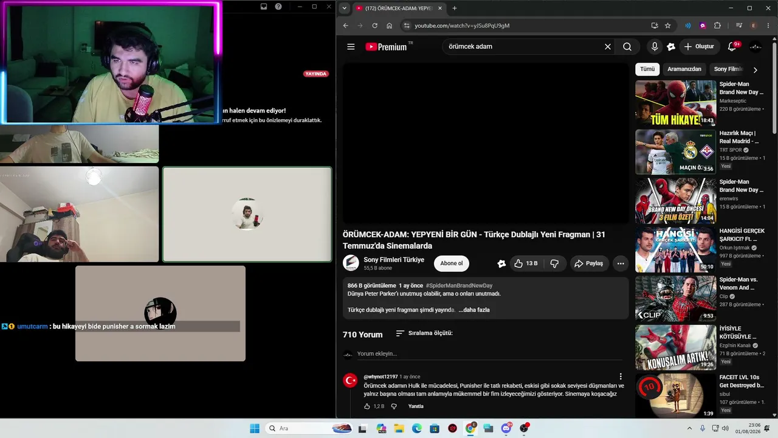
Task: Open the Chrome profile 'E' avatar
Action: tap(754, 26)
